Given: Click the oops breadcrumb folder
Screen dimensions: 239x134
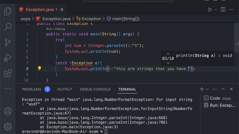Looking at the screenshot, I should pos(25,19).
